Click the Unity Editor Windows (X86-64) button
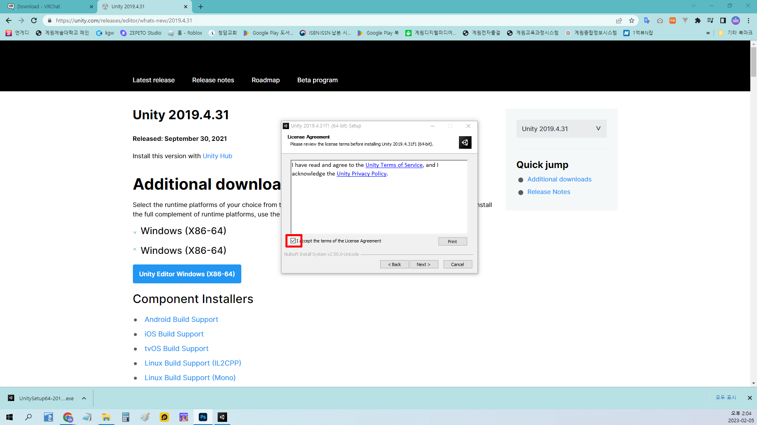The width and height of the screenshot is (757, 425). coord(187,274)
